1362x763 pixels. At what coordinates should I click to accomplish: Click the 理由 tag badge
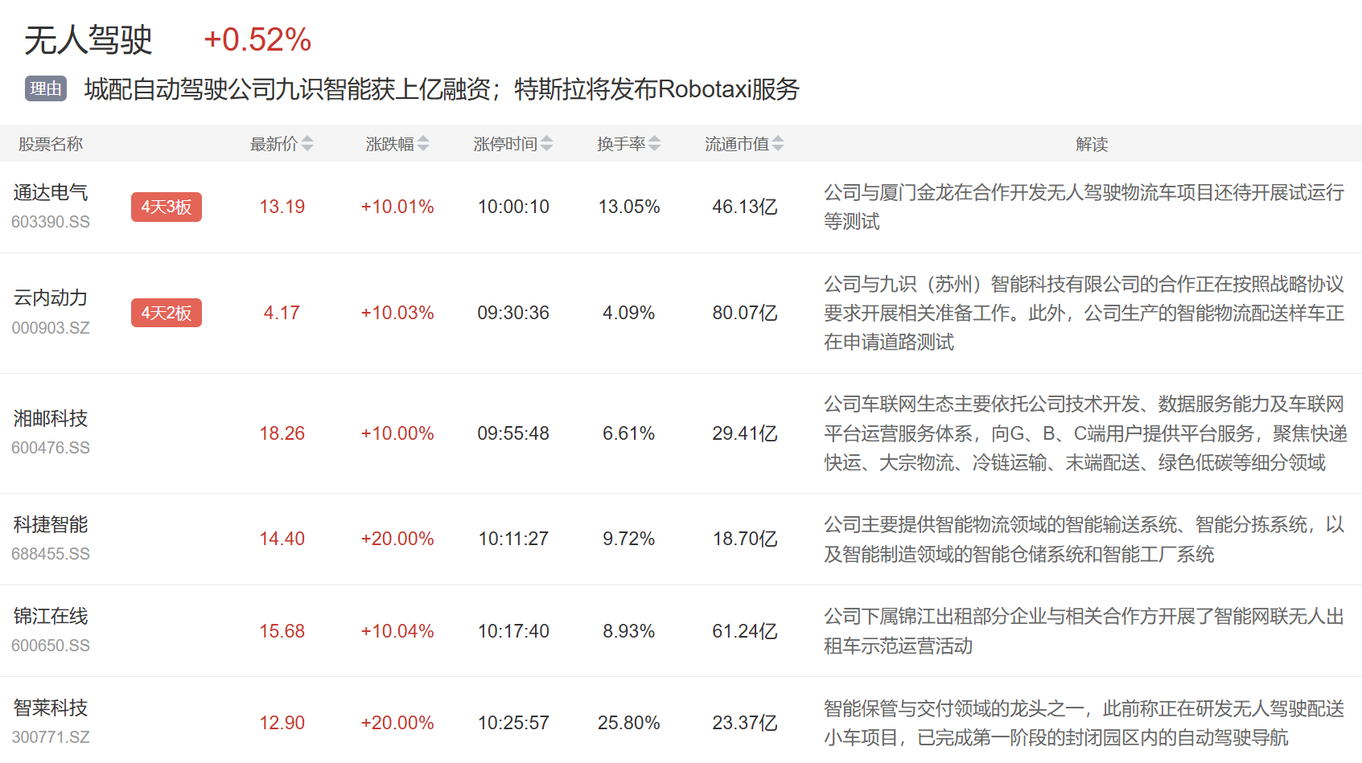coord(46,88)
